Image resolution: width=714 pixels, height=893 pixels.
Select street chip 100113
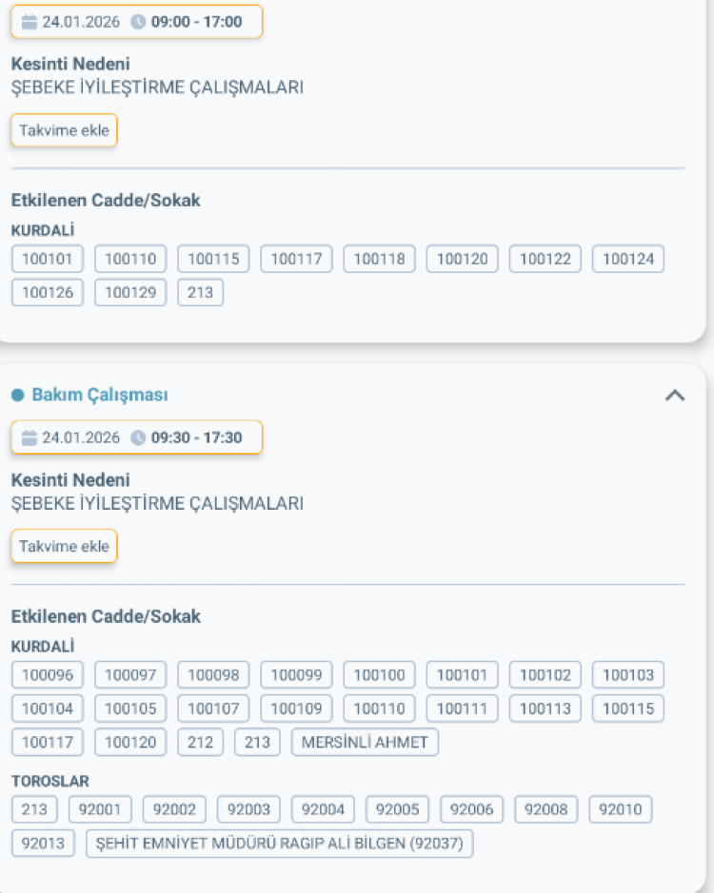(545, 709)
